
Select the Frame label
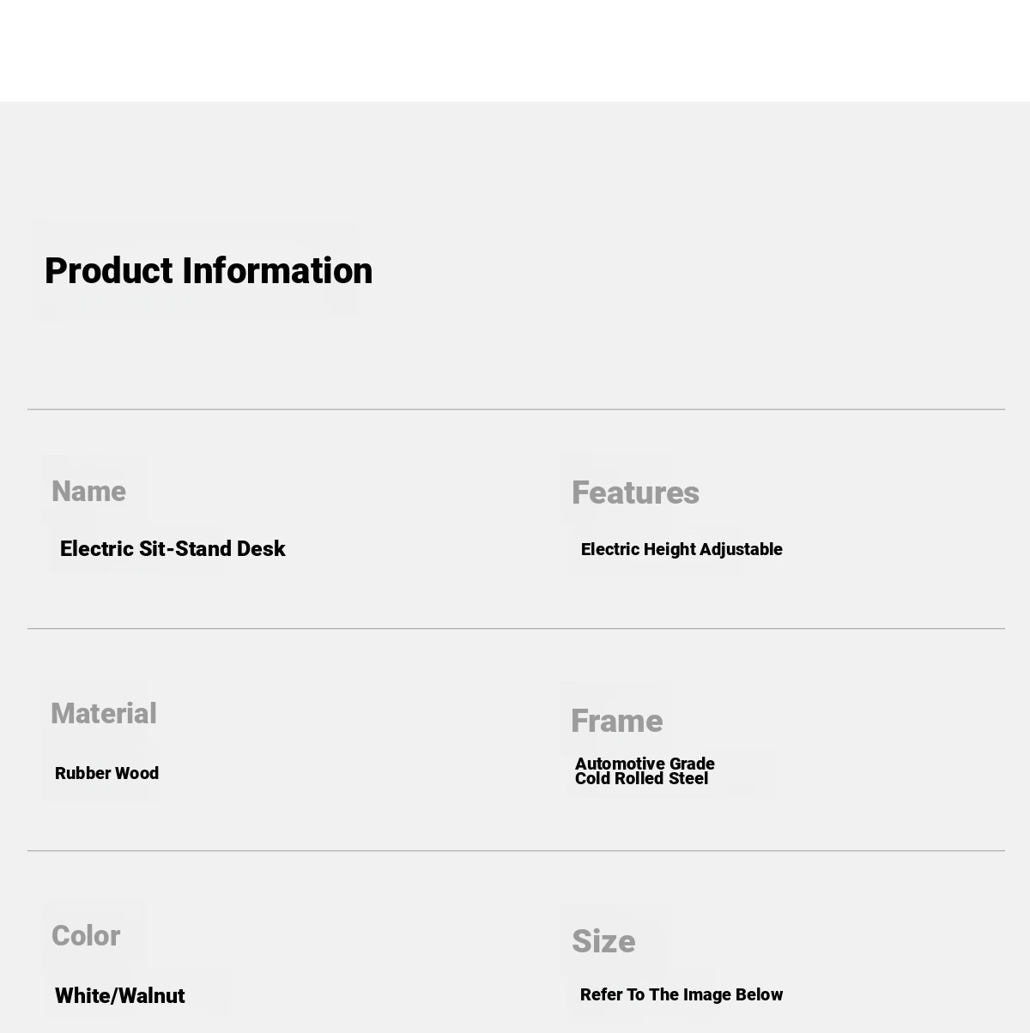(x=616, y=722)
